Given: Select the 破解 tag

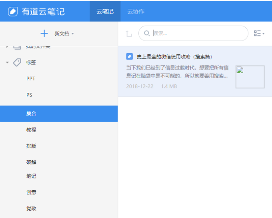Looking at the screenshot, I should [x=31, y=162].
